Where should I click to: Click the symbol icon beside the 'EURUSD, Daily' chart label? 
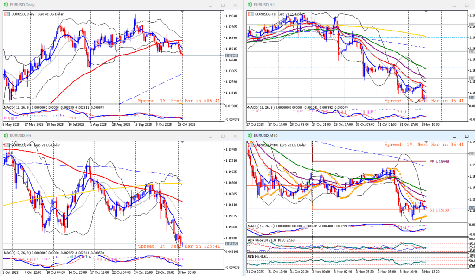click(6, 14)
